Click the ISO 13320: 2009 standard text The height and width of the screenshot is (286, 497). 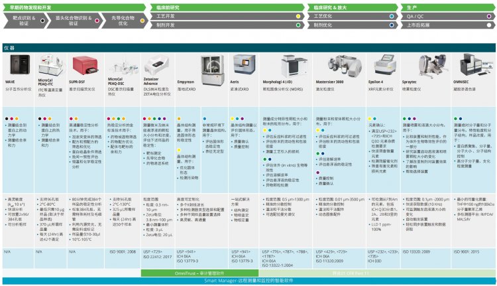(416, 251)
